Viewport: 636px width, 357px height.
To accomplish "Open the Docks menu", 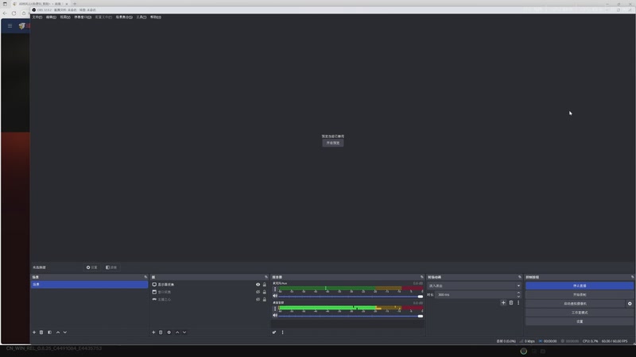I will 83,17.
